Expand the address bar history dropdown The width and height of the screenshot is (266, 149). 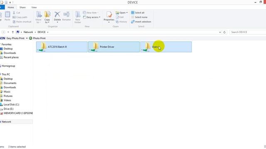(220, 32)
